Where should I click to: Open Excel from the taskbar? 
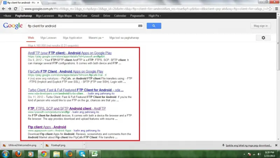(x=94, y=154)
